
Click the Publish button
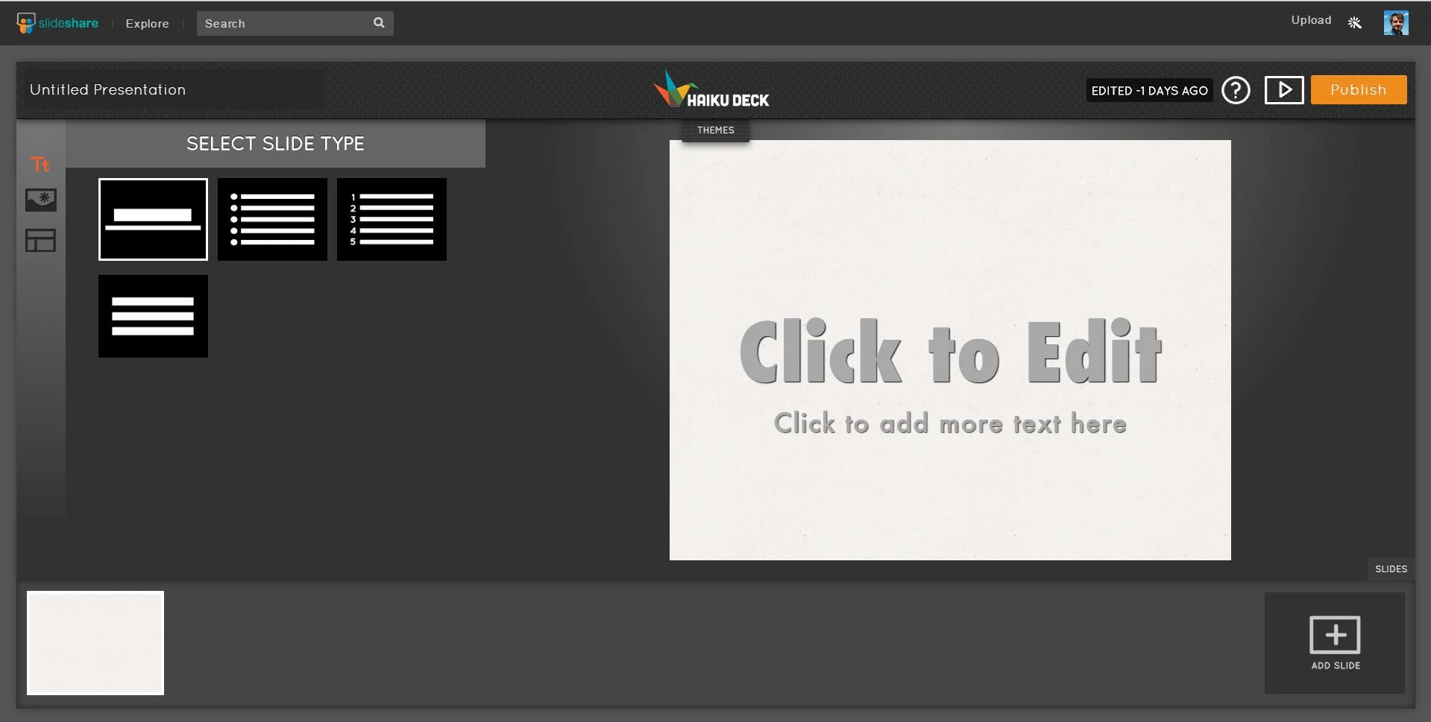1358,89
